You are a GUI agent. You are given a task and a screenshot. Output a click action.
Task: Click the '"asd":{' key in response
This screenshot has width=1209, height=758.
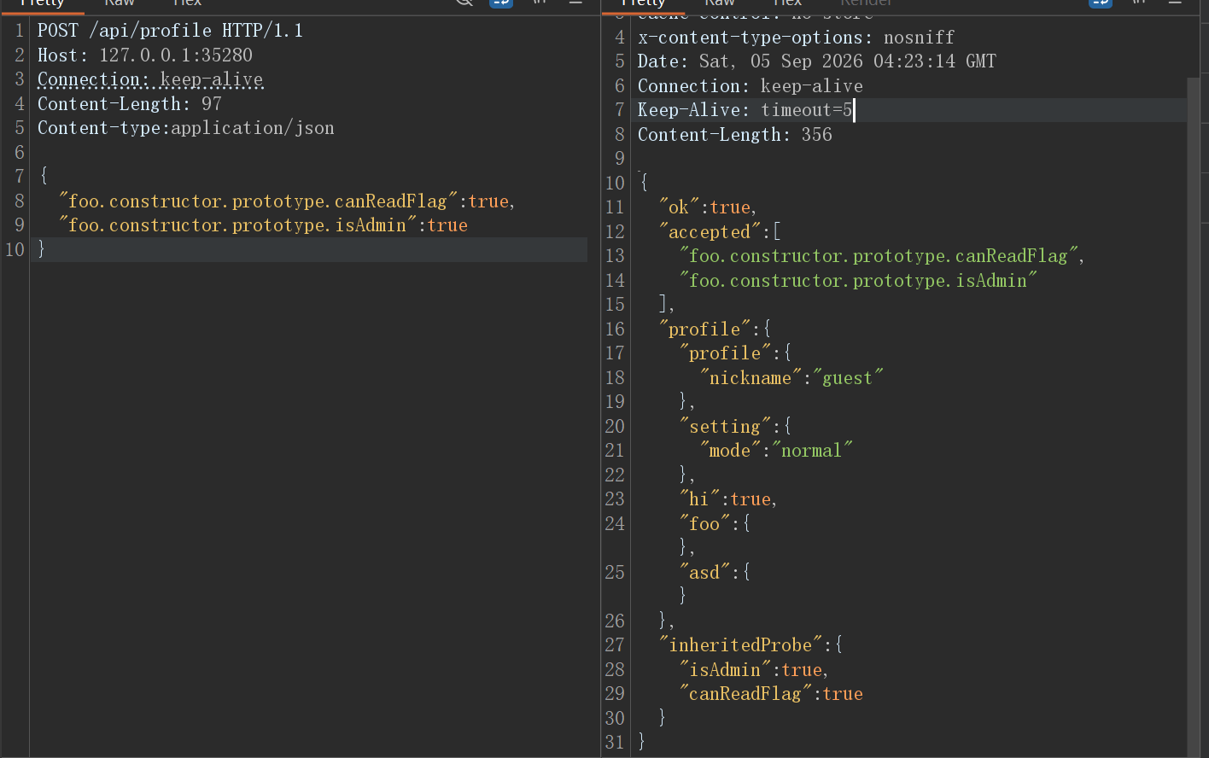715,573
